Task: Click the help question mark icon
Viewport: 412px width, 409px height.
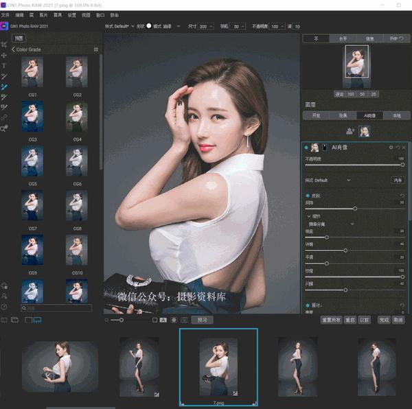Action: click(x=4, y=307)
